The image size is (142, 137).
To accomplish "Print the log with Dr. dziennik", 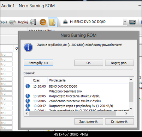I will (x=119, y=122).
